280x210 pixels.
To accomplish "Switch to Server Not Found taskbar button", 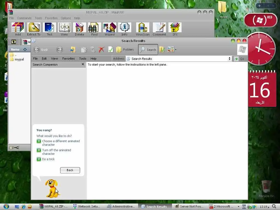I will 189,206.
